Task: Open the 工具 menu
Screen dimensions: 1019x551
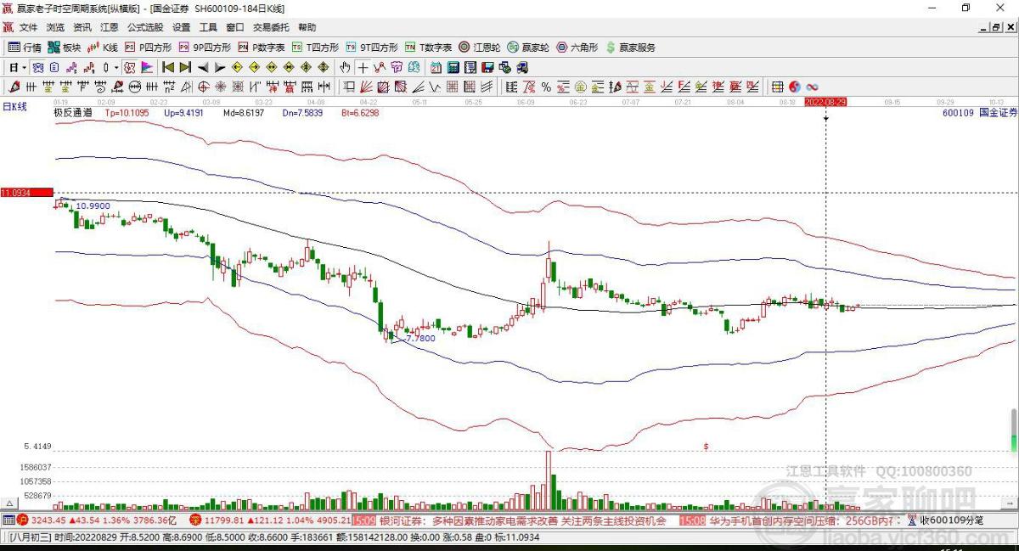Action: [208, 27]
